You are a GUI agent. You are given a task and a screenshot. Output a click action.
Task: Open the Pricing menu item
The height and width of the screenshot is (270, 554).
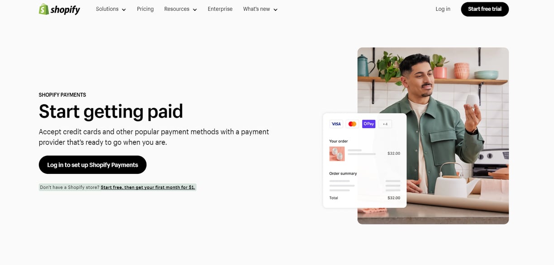[x=145, y=9]
